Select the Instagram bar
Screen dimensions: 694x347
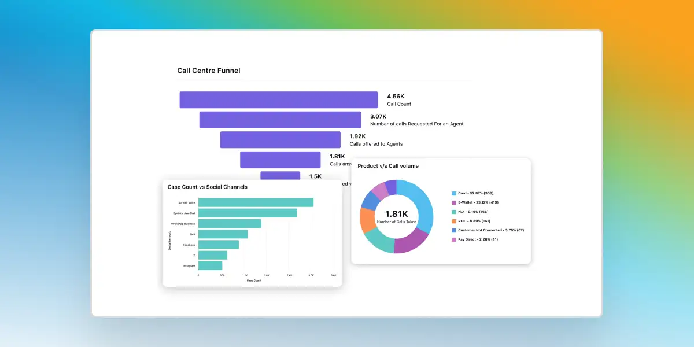210,265
